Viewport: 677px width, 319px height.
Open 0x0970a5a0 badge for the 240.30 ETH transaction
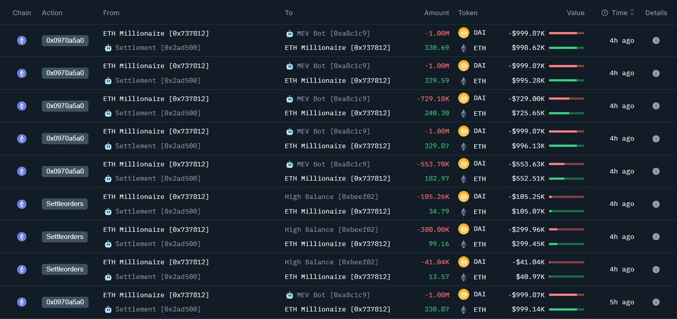point(65,106)
